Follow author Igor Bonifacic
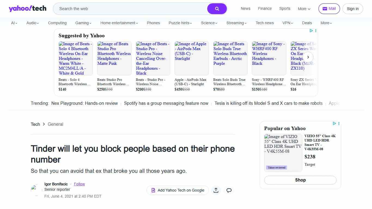The width and height of the screenshot is (372, 209). tap(79, 184)
